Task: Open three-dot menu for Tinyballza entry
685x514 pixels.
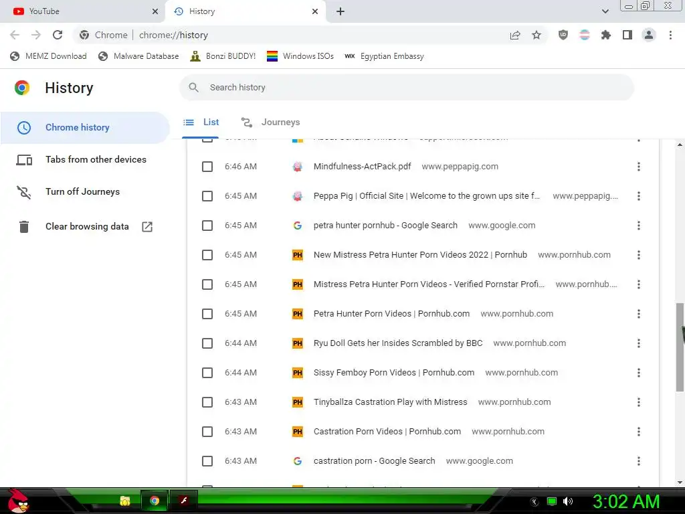Action: (639, 402)
